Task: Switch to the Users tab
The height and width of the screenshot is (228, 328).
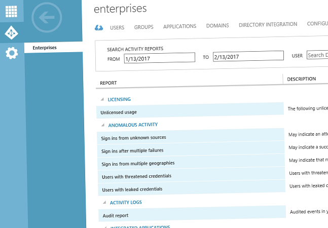Action: coord(117,27)
